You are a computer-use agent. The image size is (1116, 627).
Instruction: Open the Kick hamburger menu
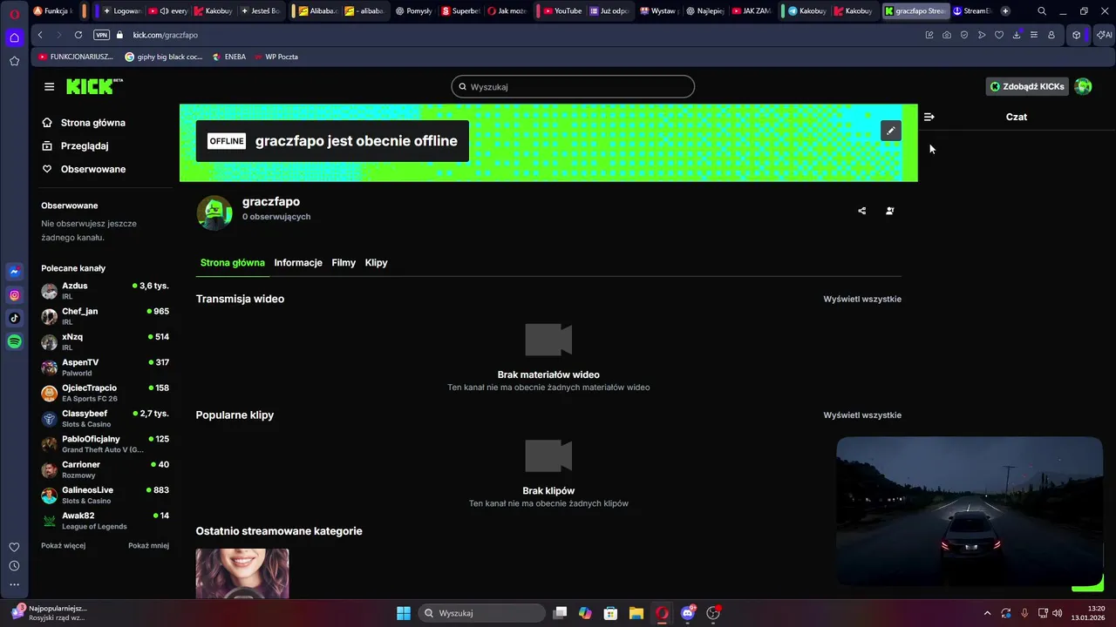click(49, 87)
